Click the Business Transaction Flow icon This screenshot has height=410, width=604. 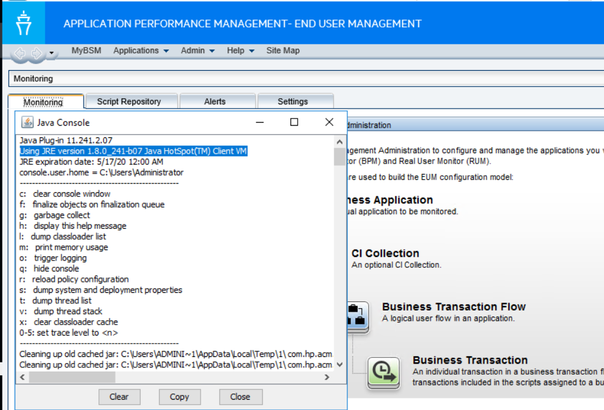pos(358,317)
